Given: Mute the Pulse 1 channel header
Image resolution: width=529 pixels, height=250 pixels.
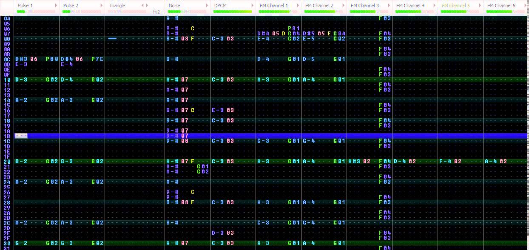Looking at the screenshot, I should click(x=26, y=6).
